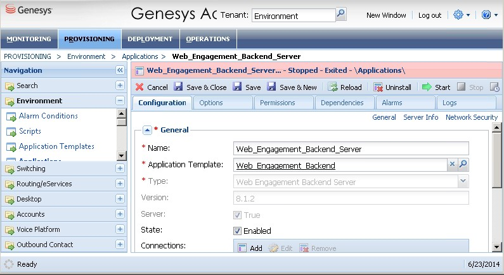Open the PROVISIONING tab
The width and height of the screenshot is (504, 275).
pos(89,39)
